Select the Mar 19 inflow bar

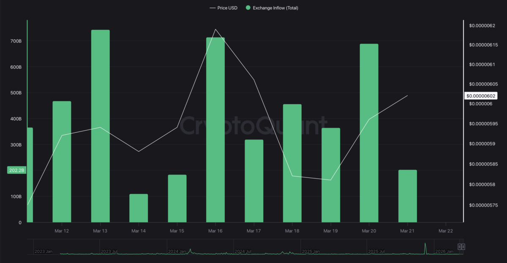pyautogui.click(x=331, y=175)
